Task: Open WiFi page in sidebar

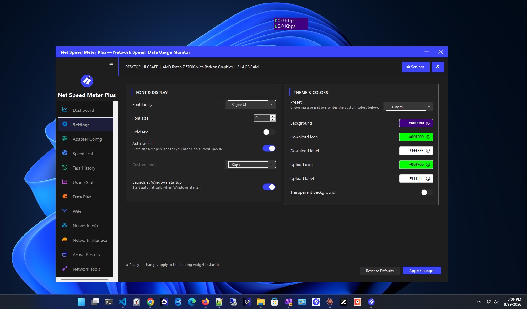Action: [x=85, y=211]
